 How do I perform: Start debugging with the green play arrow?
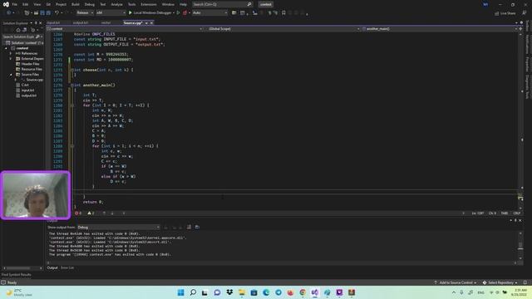click(130, 13)
